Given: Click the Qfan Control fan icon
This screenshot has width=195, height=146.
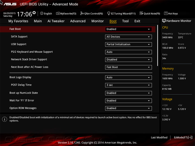Looking at the screenshot, I should point(82,13).
